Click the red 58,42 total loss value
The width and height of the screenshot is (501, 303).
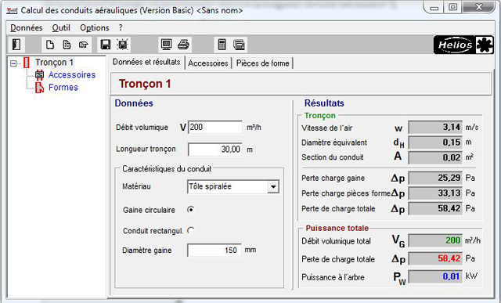435,258
